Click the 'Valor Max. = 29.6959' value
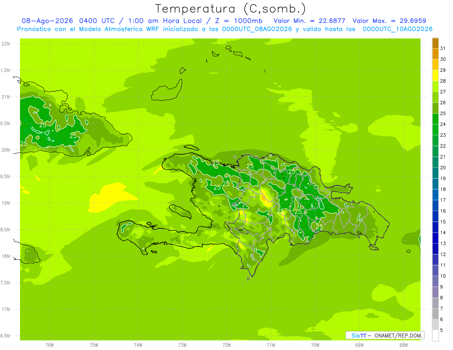Screen dimensions: 453x350 [389, 21]
